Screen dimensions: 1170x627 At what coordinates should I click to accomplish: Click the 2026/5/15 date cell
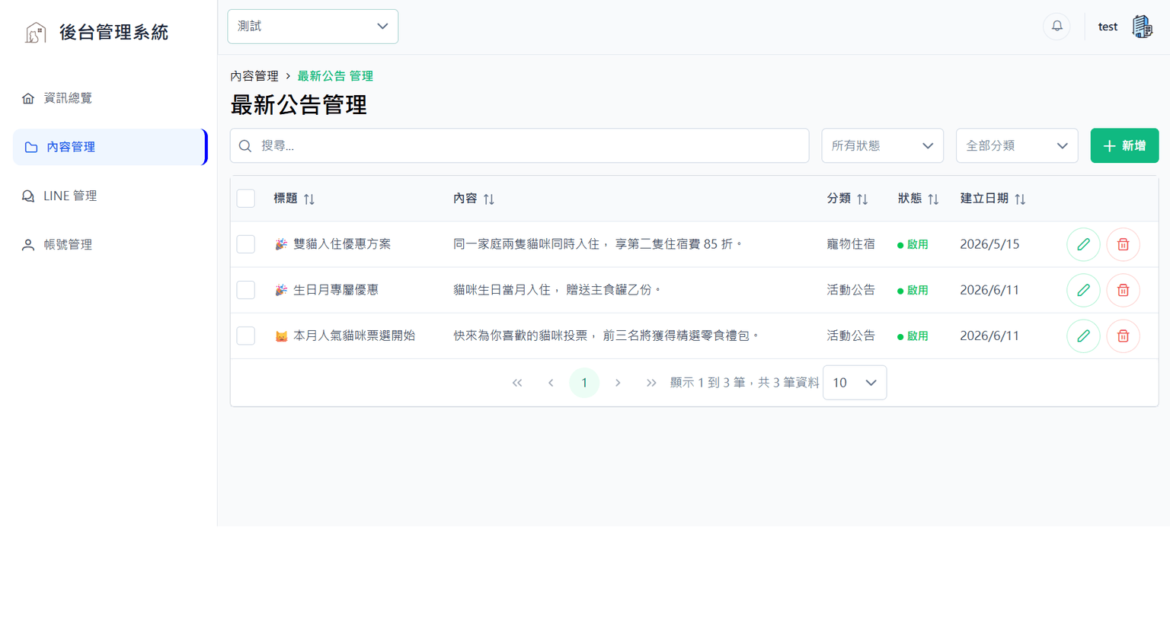989,244
